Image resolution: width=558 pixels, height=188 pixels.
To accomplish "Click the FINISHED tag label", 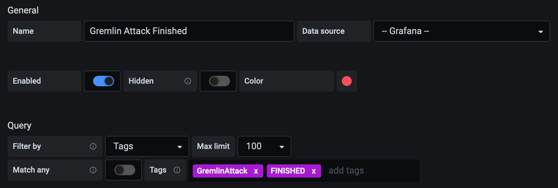I will click(x=288, y=171).
